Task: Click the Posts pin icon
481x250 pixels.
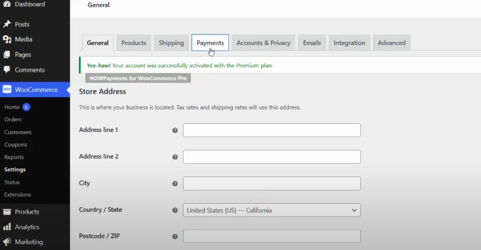Action: 7,24
